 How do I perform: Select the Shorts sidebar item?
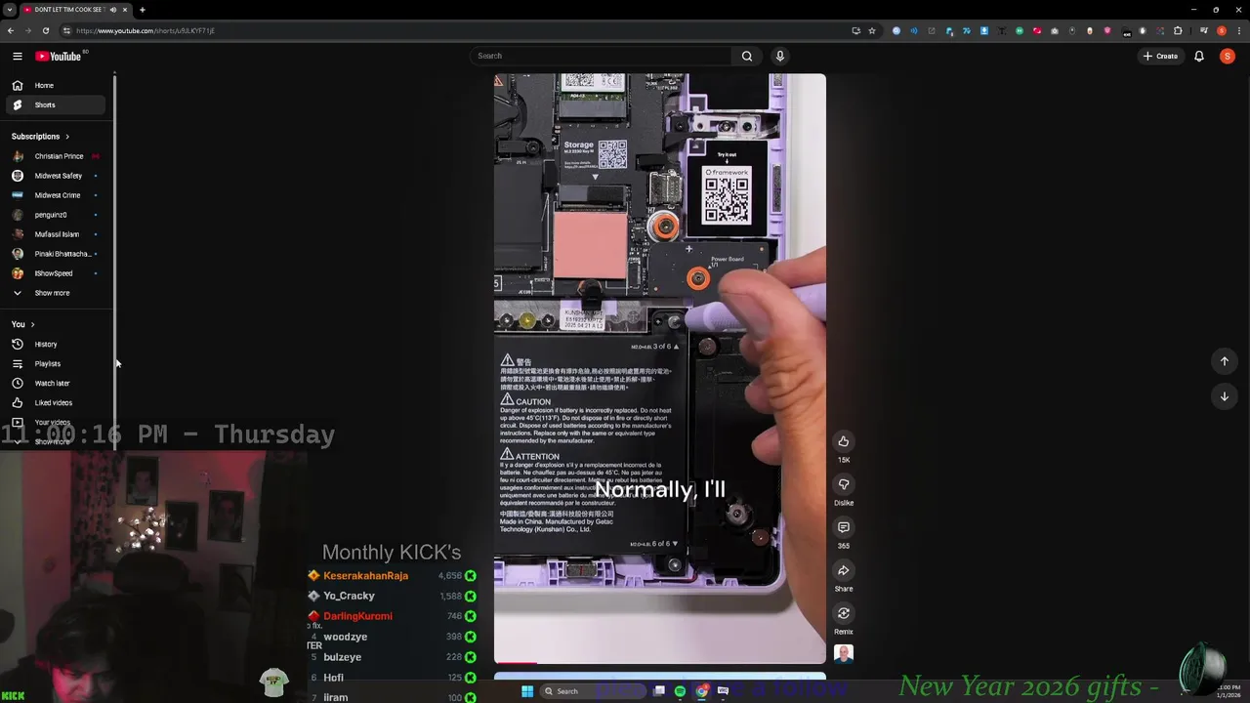(x=55, y=104)
